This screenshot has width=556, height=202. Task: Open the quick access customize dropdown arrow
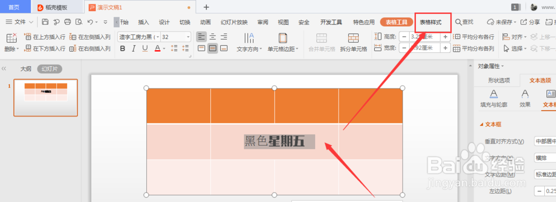[x=105, y=22]
